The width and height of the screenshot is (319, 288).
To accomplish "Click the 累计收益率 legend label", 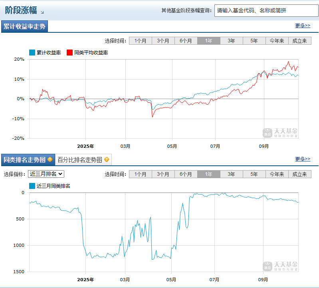I will click(49, 52).
